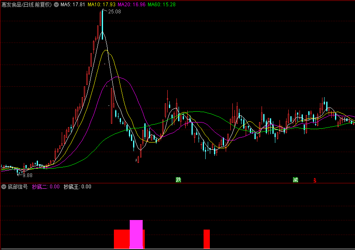Expand the 底部信号 indicator dropdown arrow
This screenshot has height=250, width=355.
(x=4, y=187)
